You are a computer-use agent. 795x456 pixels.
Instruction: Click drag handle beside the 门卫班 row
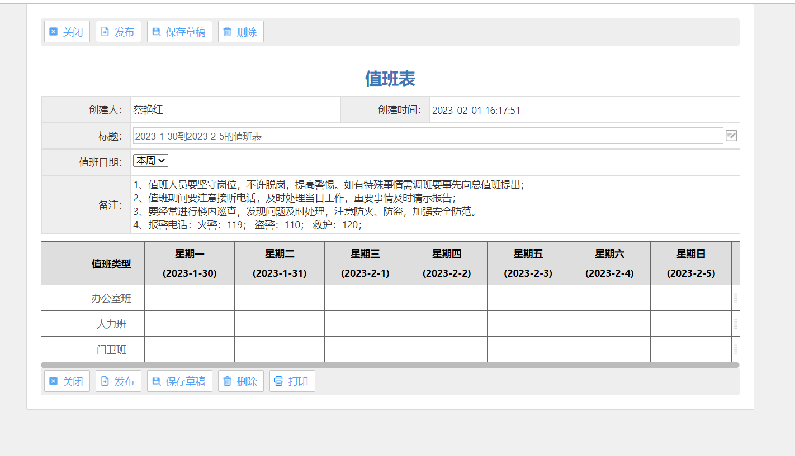tap(735, 349)
